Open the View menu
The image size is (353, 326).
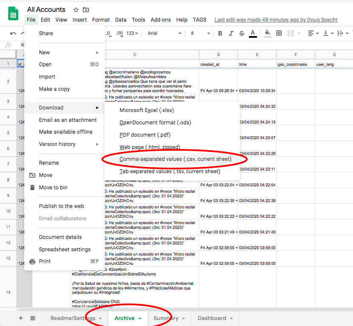pyautogui.click(x=61, y=20)
